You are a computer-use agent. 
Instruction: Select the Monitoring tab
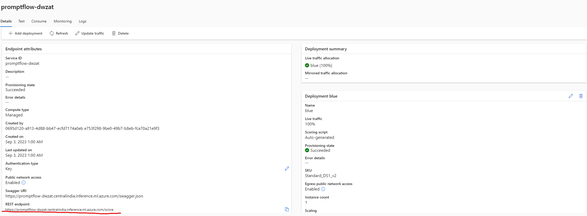point(63,21)
